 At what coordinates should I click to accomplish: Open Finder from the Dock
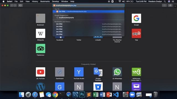tap(22, 95)
